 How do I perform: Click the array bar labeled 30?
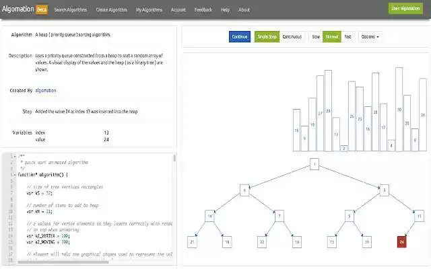[399, 109]
